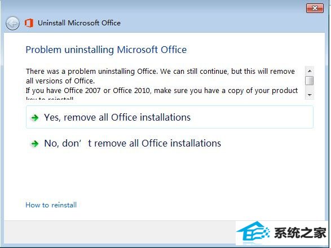Click green arrow beside No, don't remove

(x=35, y=144)
